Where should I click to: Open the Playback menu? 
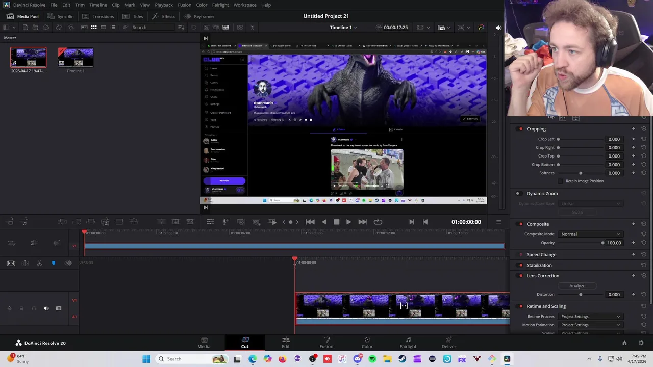click(x=164, y=5)
